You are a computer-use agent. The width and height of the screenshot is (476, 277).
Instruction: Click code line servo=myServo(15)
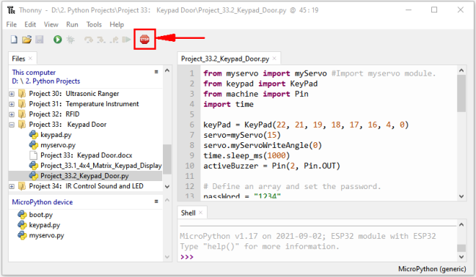[x=242, y=135]
